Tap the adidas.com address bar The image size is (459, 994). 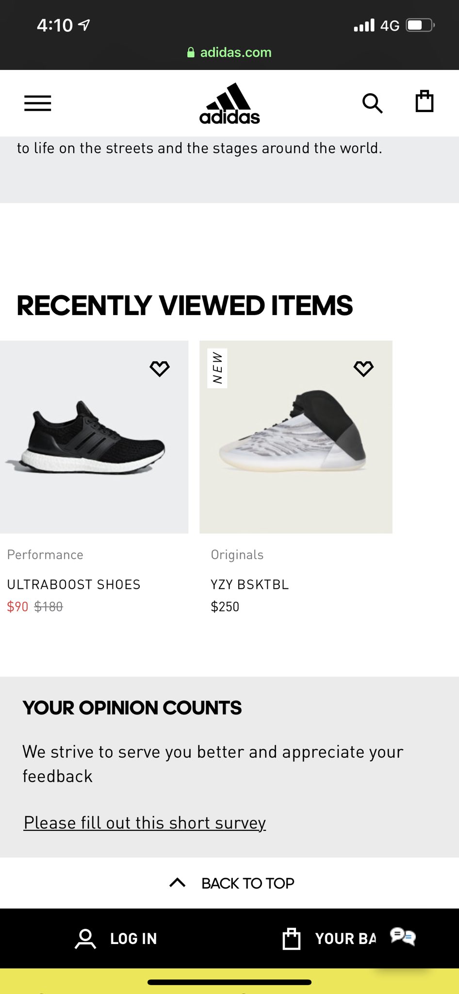coord(229,52)
